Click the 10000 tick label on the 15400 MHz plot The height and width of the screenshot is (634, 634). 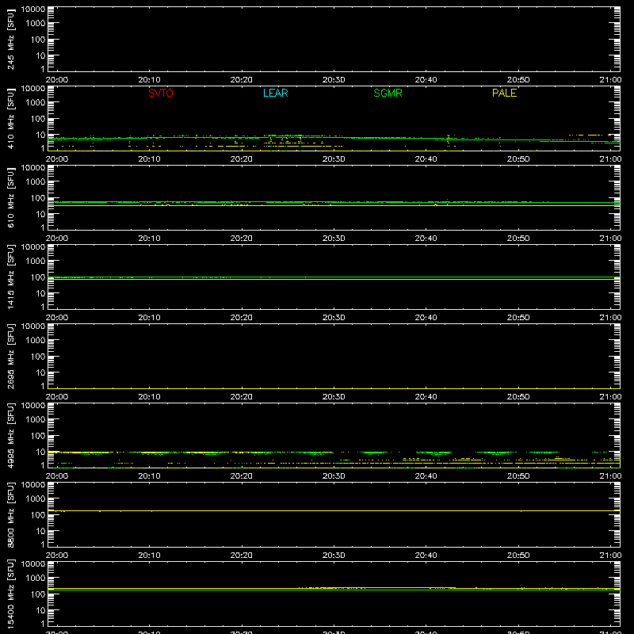33,564
